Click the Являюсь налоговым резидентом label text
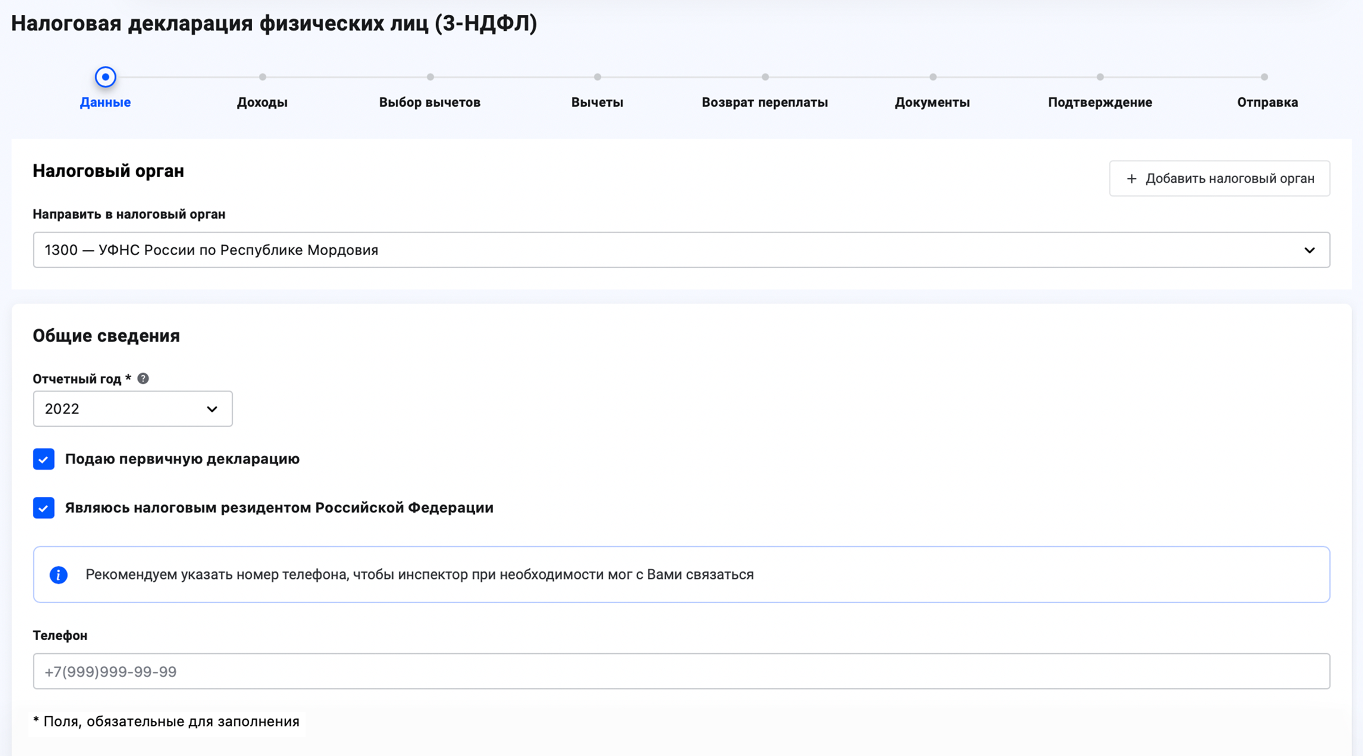Image resolution: width=1363 pixels, height=756 pixels. [x=279, y=508]
